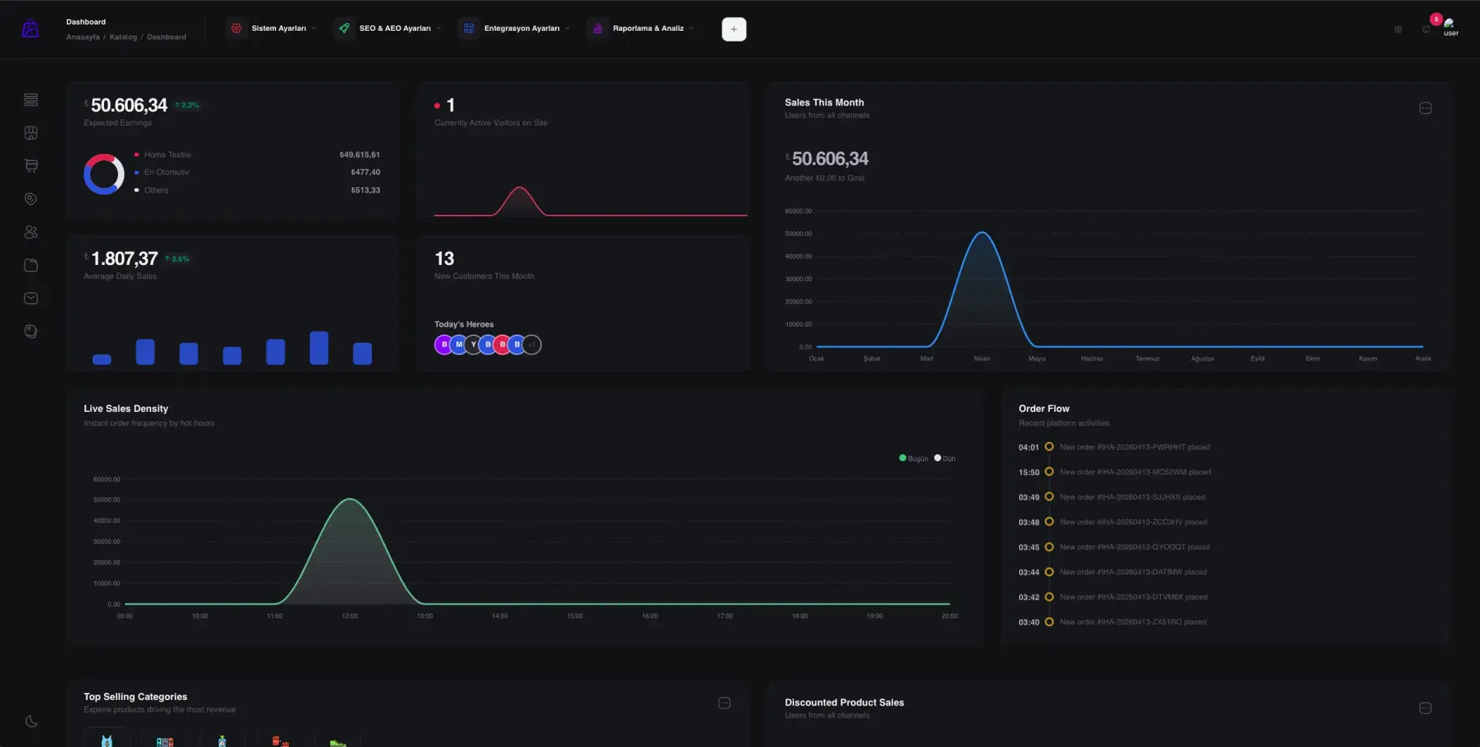Viewport: 1480px width, 747px height.
Task: Click the last Dashboard breadcrumb item
Action: tap(166, 37)
